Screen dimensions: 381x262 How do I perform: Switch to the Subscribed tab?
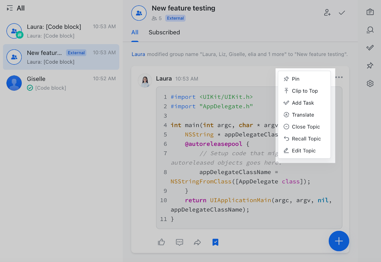click(164, 32)
